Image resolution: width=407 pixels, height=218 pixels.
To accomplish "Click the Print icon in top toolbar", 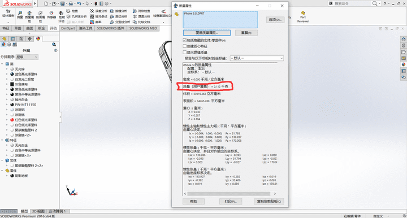I will coord(71,3).
